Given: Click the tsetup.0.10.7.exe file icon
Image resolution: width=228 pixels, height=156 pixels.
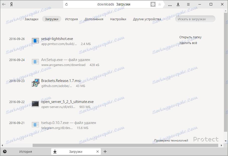Looking at the screenshot, I should 35,124.
